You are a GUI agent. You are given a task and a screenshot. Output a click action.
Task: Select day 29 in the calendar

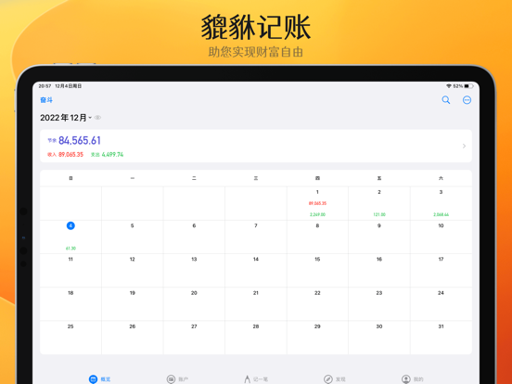(x=317, y=326)
